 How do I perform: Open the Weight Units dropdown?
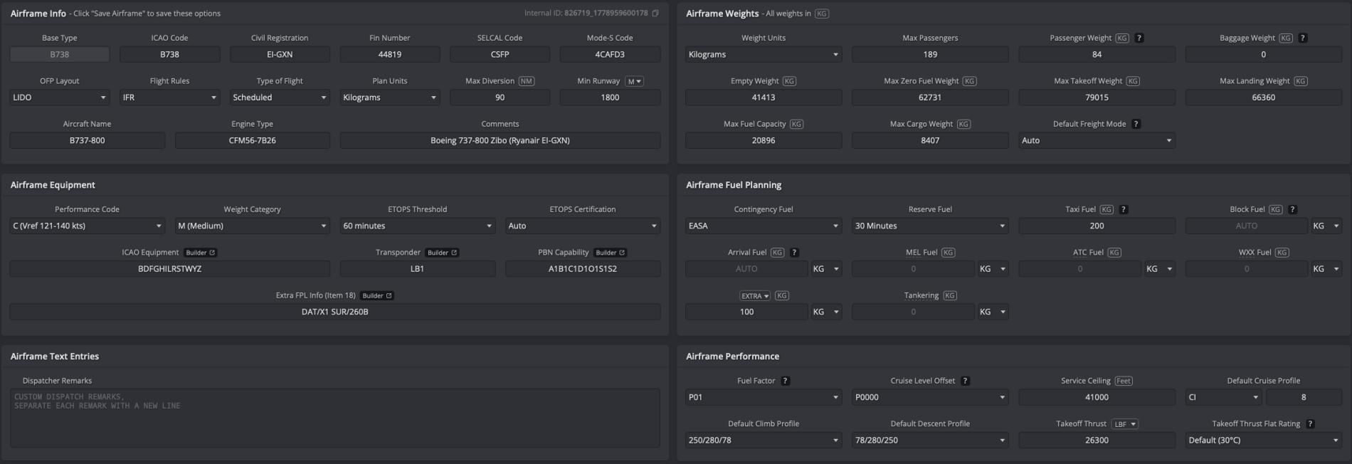[x=764, y=54]
